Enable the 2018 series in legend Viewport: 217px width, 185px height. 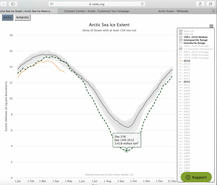pos(184,64)
